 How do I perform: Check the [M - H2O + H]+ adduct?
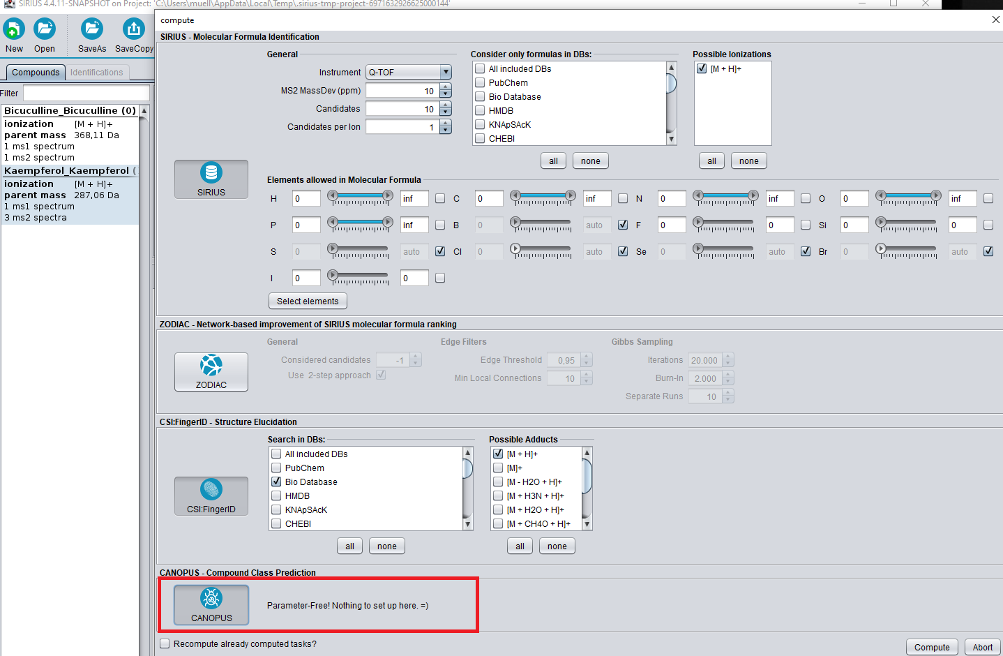[x=498, y=482]
